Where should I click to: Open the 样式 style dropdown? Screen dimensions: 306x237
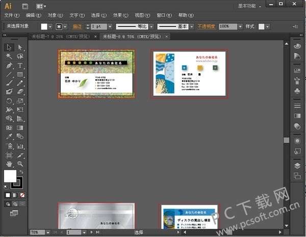pos(268,26)
